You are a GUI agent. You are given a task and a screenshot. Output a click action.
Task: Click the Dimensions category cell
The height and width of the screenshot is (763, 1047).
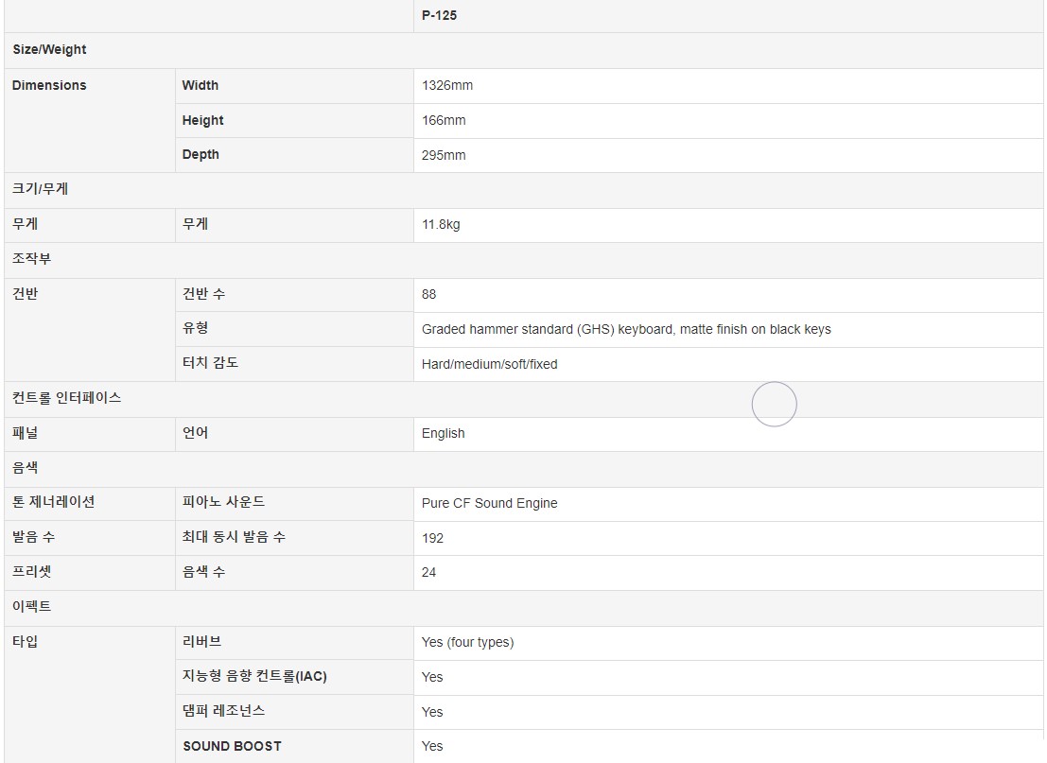click(90, 121)
